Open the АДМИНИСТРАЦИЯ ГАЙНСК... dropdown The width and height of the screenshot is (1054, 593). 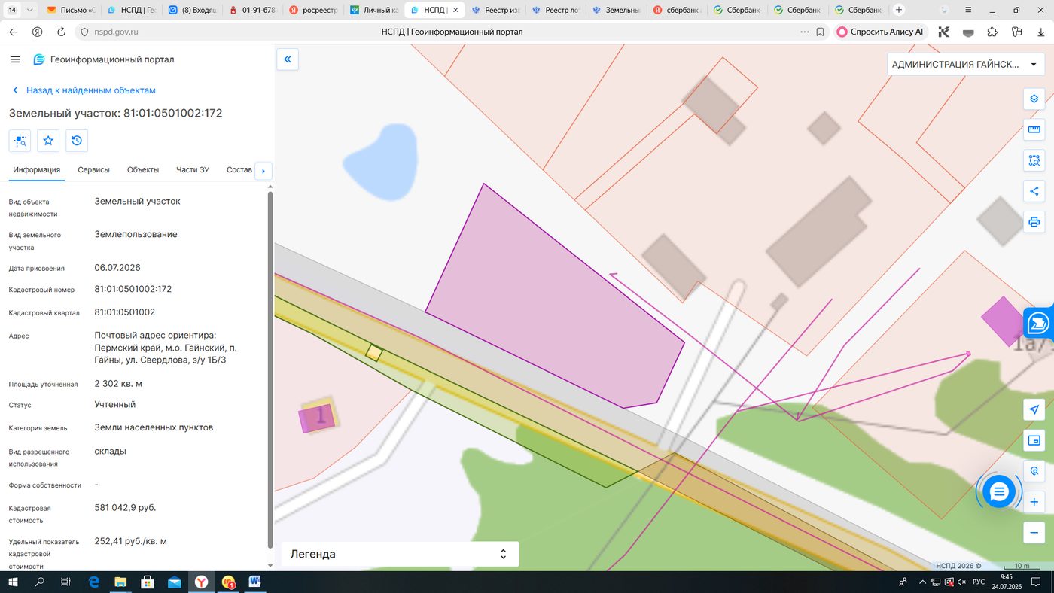964,65
